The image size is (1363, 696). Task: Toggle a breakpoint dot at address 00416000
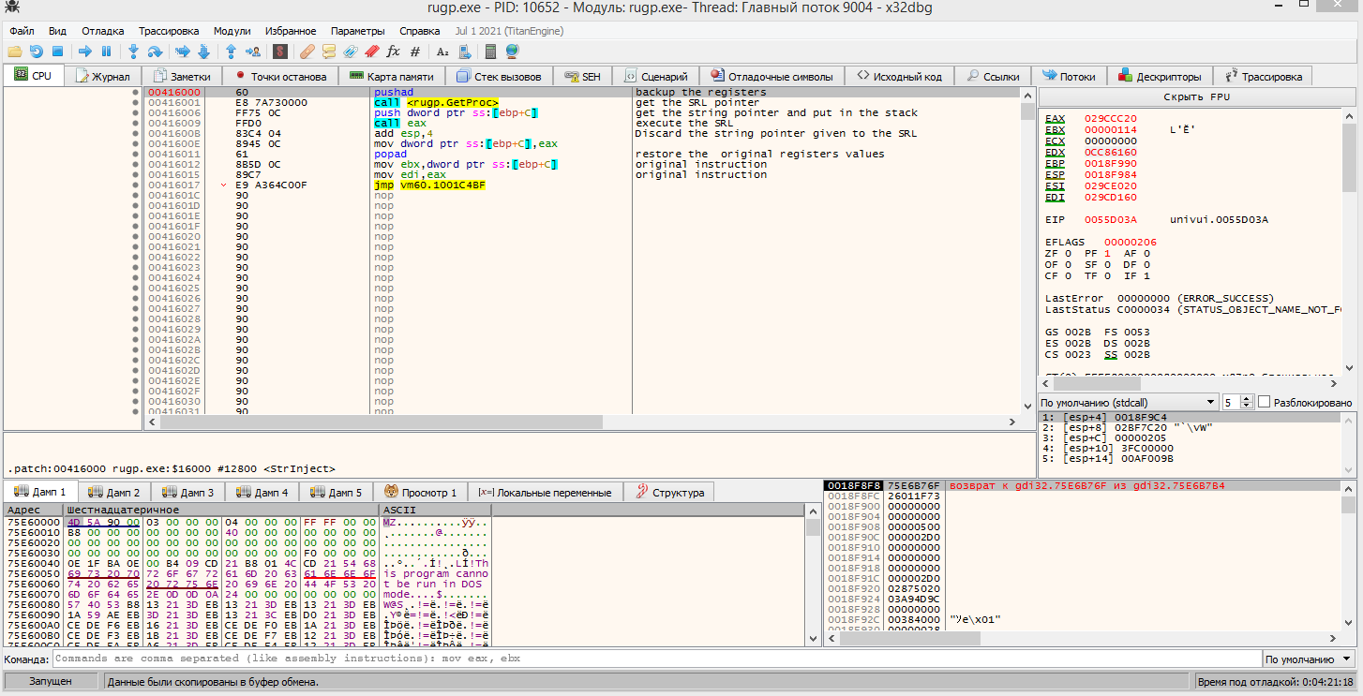coord(134,92)
